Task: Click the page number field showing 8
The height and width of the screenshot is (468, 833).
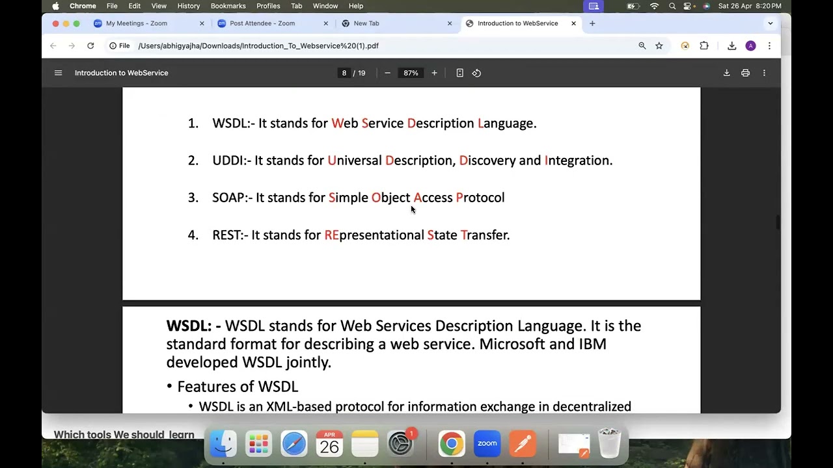Action: click(x=344, y=73)
